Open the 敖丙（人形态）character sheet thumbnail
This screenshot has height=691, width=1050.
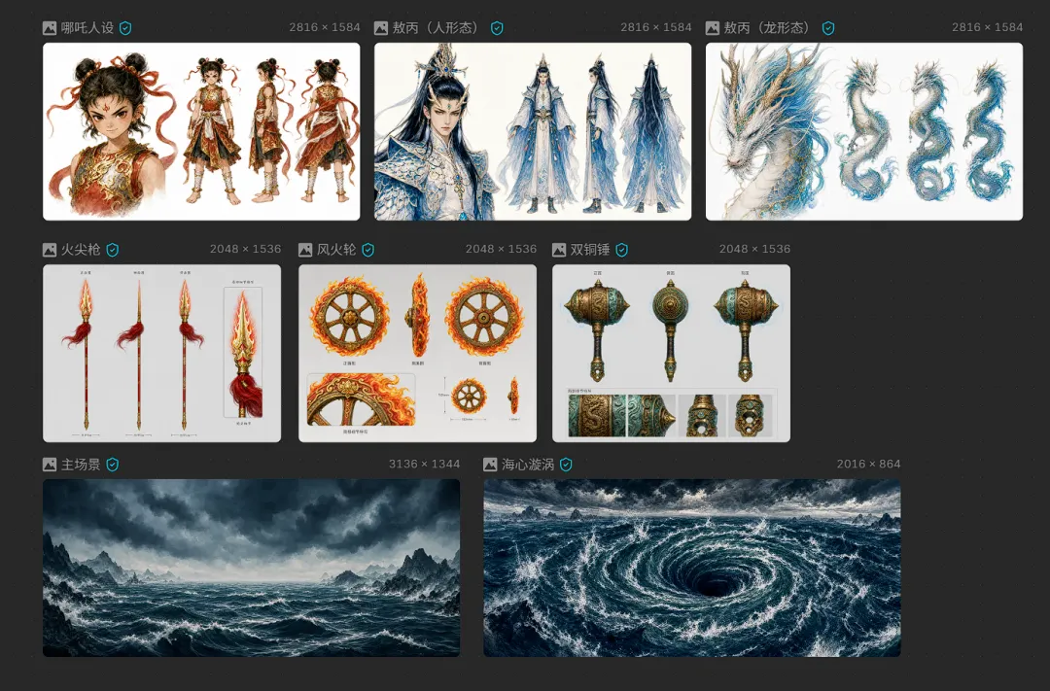pos(533,132)
